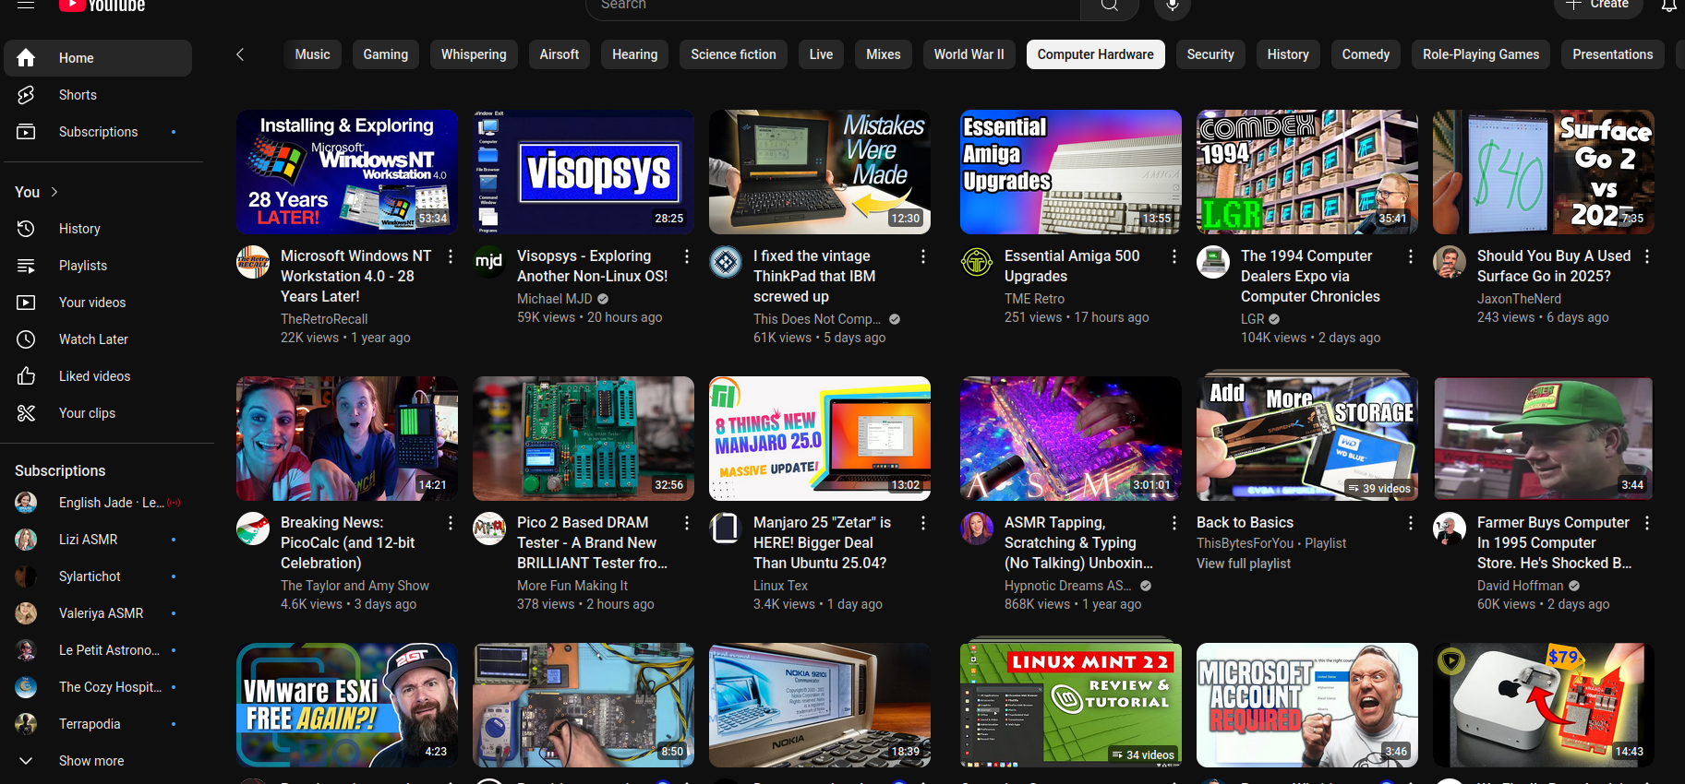The height and width of the screenshot is (784, 1685).
Task: Open the Linux Mint 22 playlist thumbnail
Action: 1071,705
